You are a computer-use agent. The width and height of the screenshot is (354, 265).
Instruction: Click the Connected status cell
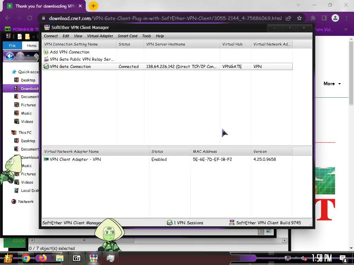(x=129, y=67)
